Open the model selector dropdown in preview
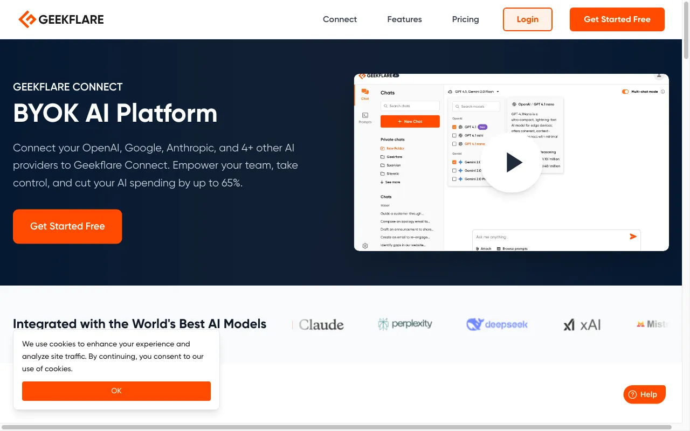Screen dimensions: 690x431 (x=474, y=92)
